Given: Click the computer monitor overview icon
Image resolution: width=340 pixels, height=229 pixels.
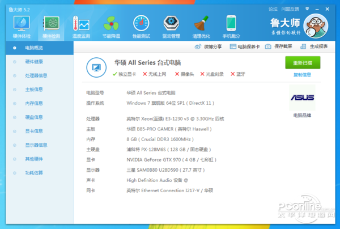Looking at the screenshot, I should 96,67.
